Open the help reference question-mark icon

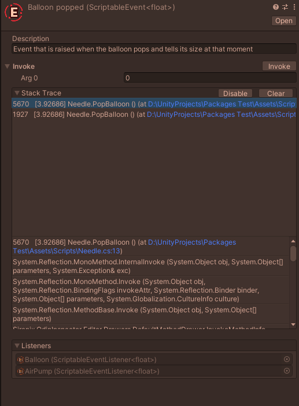pyautogui.click(x=276, y=7)
